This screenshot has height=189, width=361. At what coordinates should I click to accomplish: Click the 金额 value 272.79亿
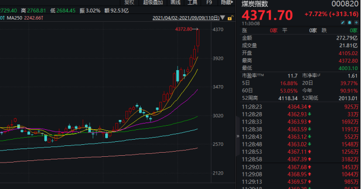[347, 38]
